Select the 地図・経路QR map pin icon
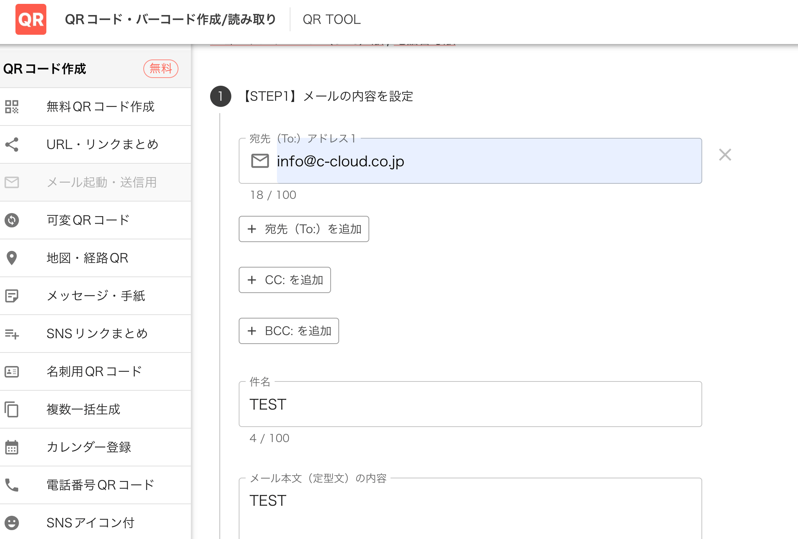The height and width of the screenshot is (539, 798). [x=12, y=258]
